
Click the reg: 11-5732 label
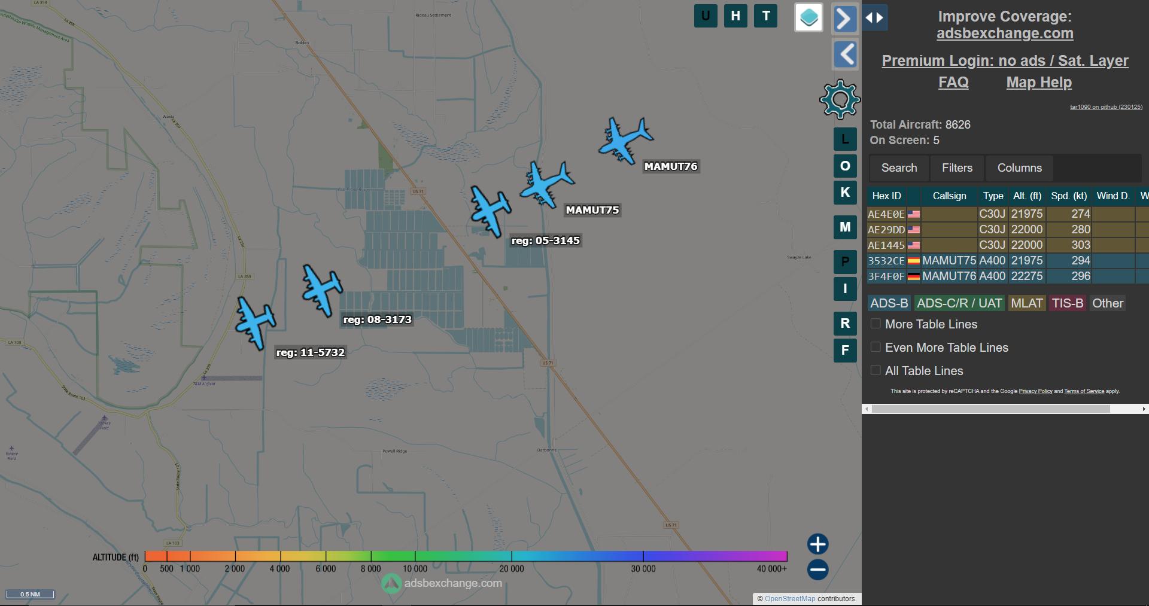coord(310,352)
